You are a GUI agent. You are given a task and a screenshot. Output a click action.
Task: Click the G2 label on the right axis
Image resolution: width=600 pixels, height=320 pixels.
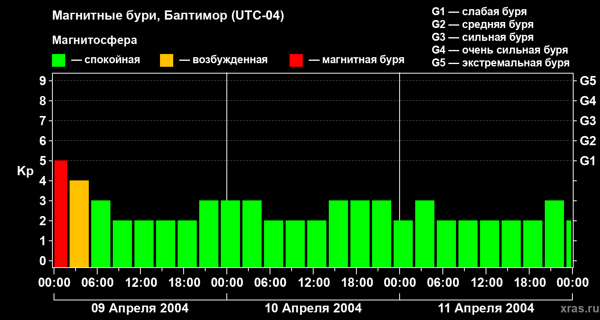click(588, 141)
